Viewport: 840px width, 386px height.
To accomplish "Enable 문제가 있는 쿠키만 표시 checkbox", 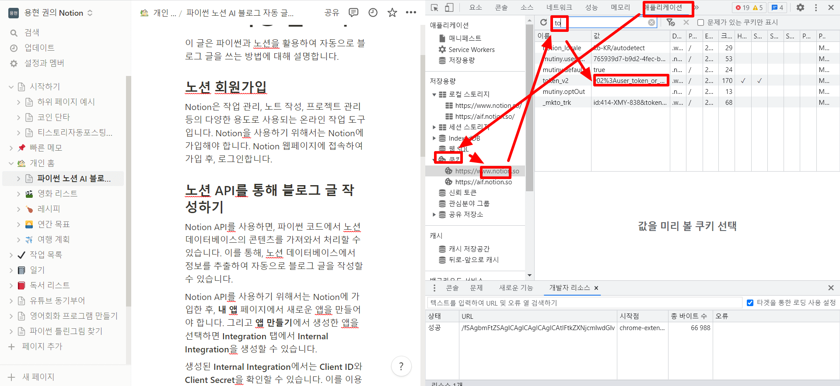I will pos(700,22).
